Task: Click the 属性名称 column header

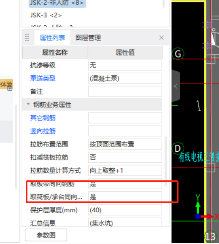Action: (x=55, y=52)
